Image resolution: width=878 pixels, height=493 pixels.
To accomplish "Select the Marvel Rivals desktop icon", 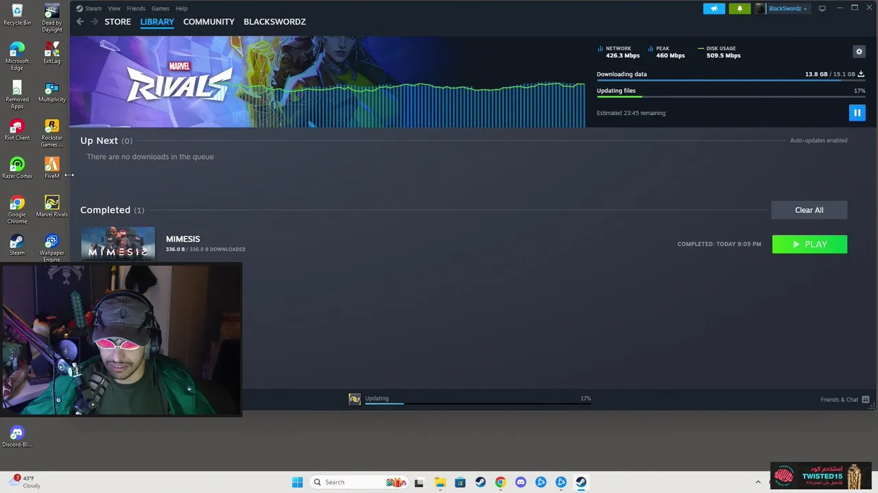I will point(51,207).
